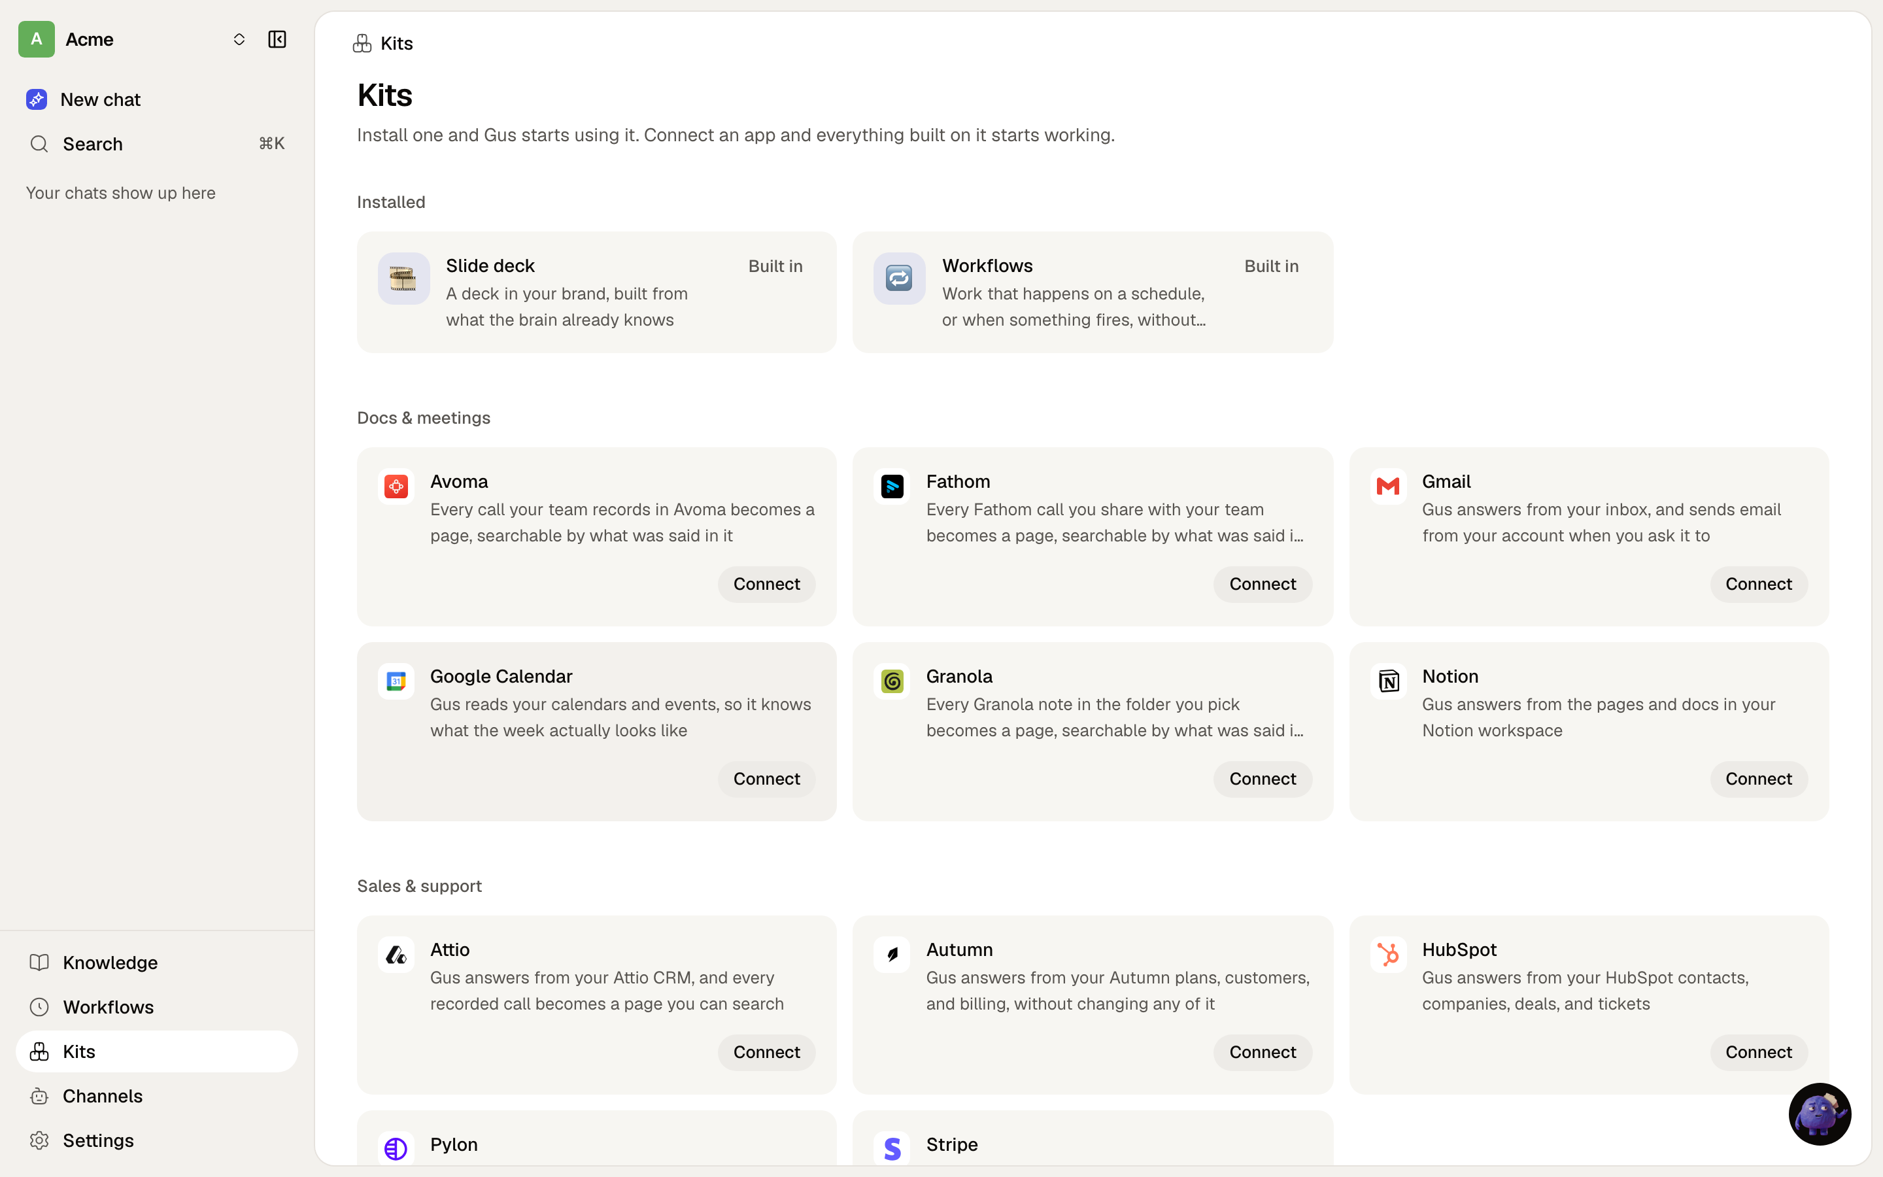
Task: Open the Acme workspace switcher chevron
Action: 239,39
